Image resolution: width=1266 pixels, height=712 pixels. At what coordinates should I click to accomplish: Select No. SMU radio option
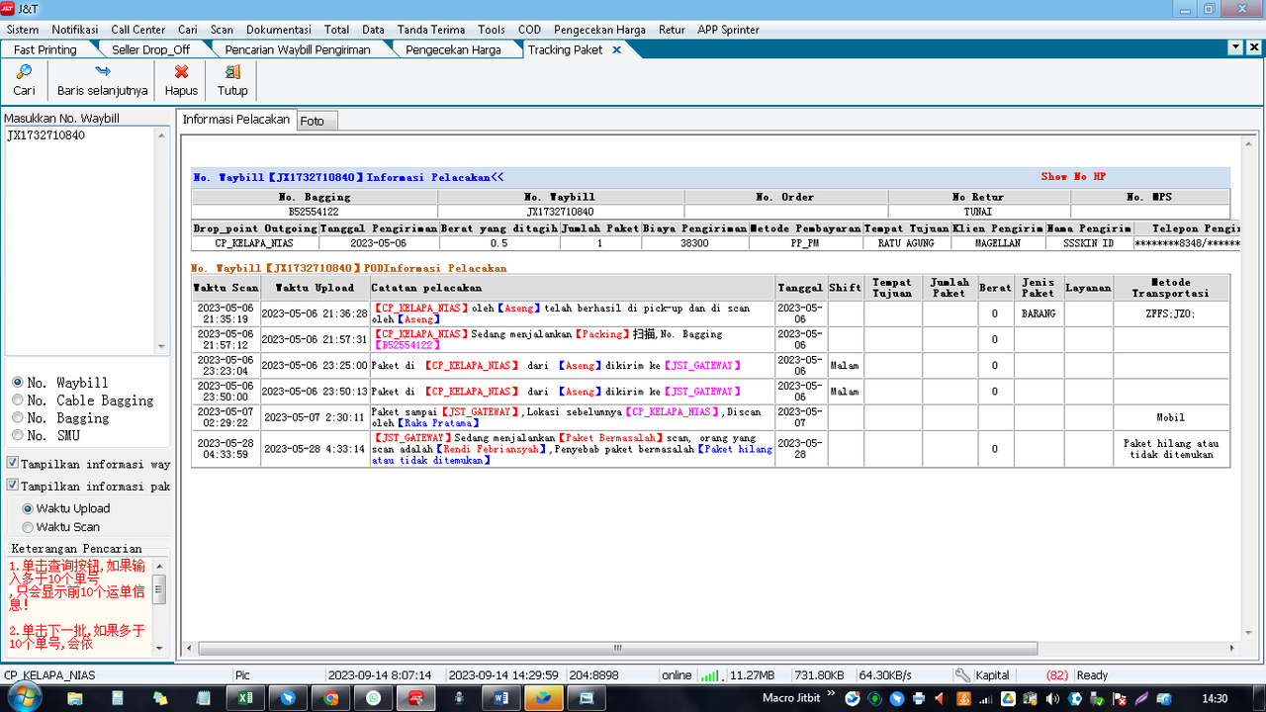point(17,436)
